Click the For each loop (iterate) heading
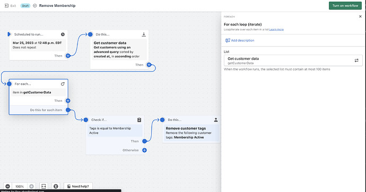 tap(243, 24)
